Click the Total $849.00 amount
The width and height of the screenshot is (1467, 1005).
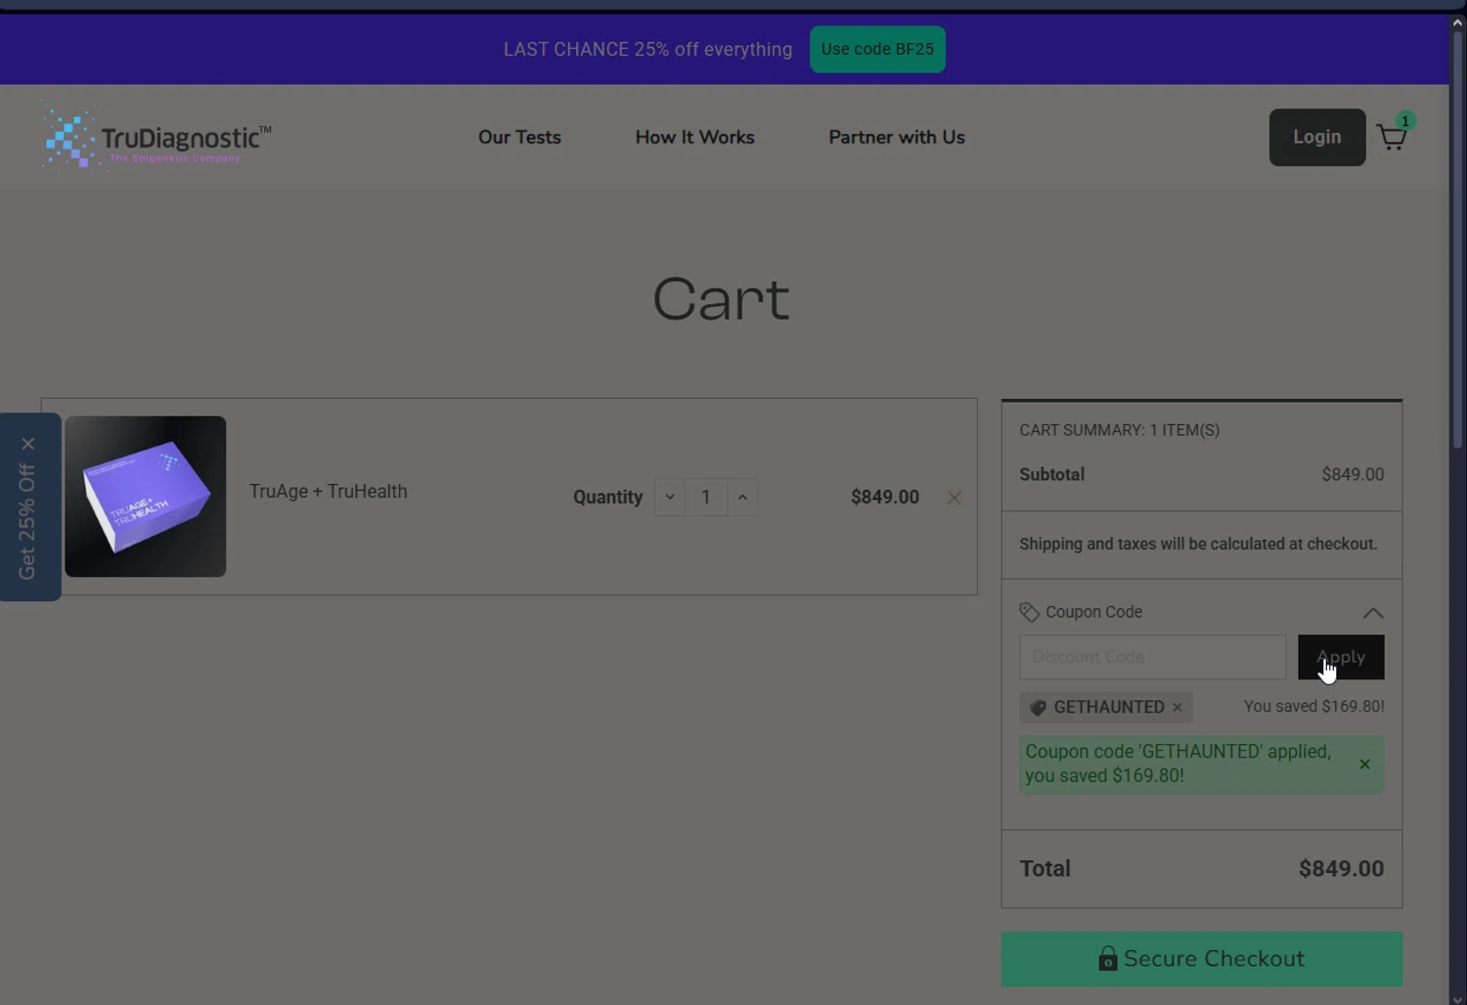(x=1341, y=869)
